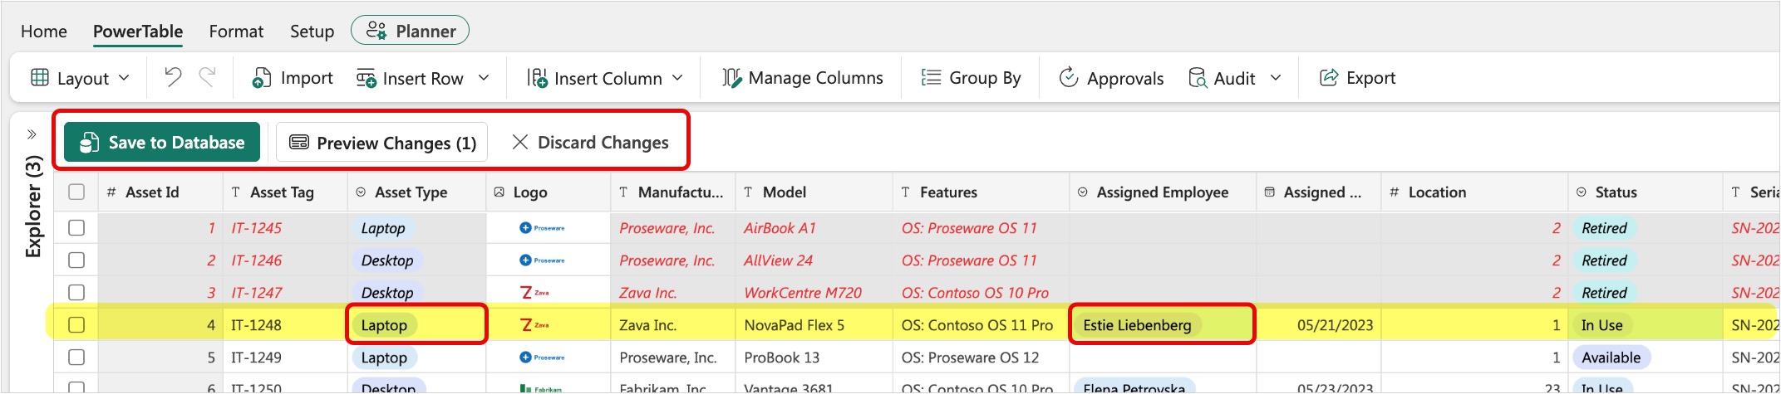Click the Asset Id number-type icon
The width and height of the screenshot is (1781, 394).
tap(111, 192)
